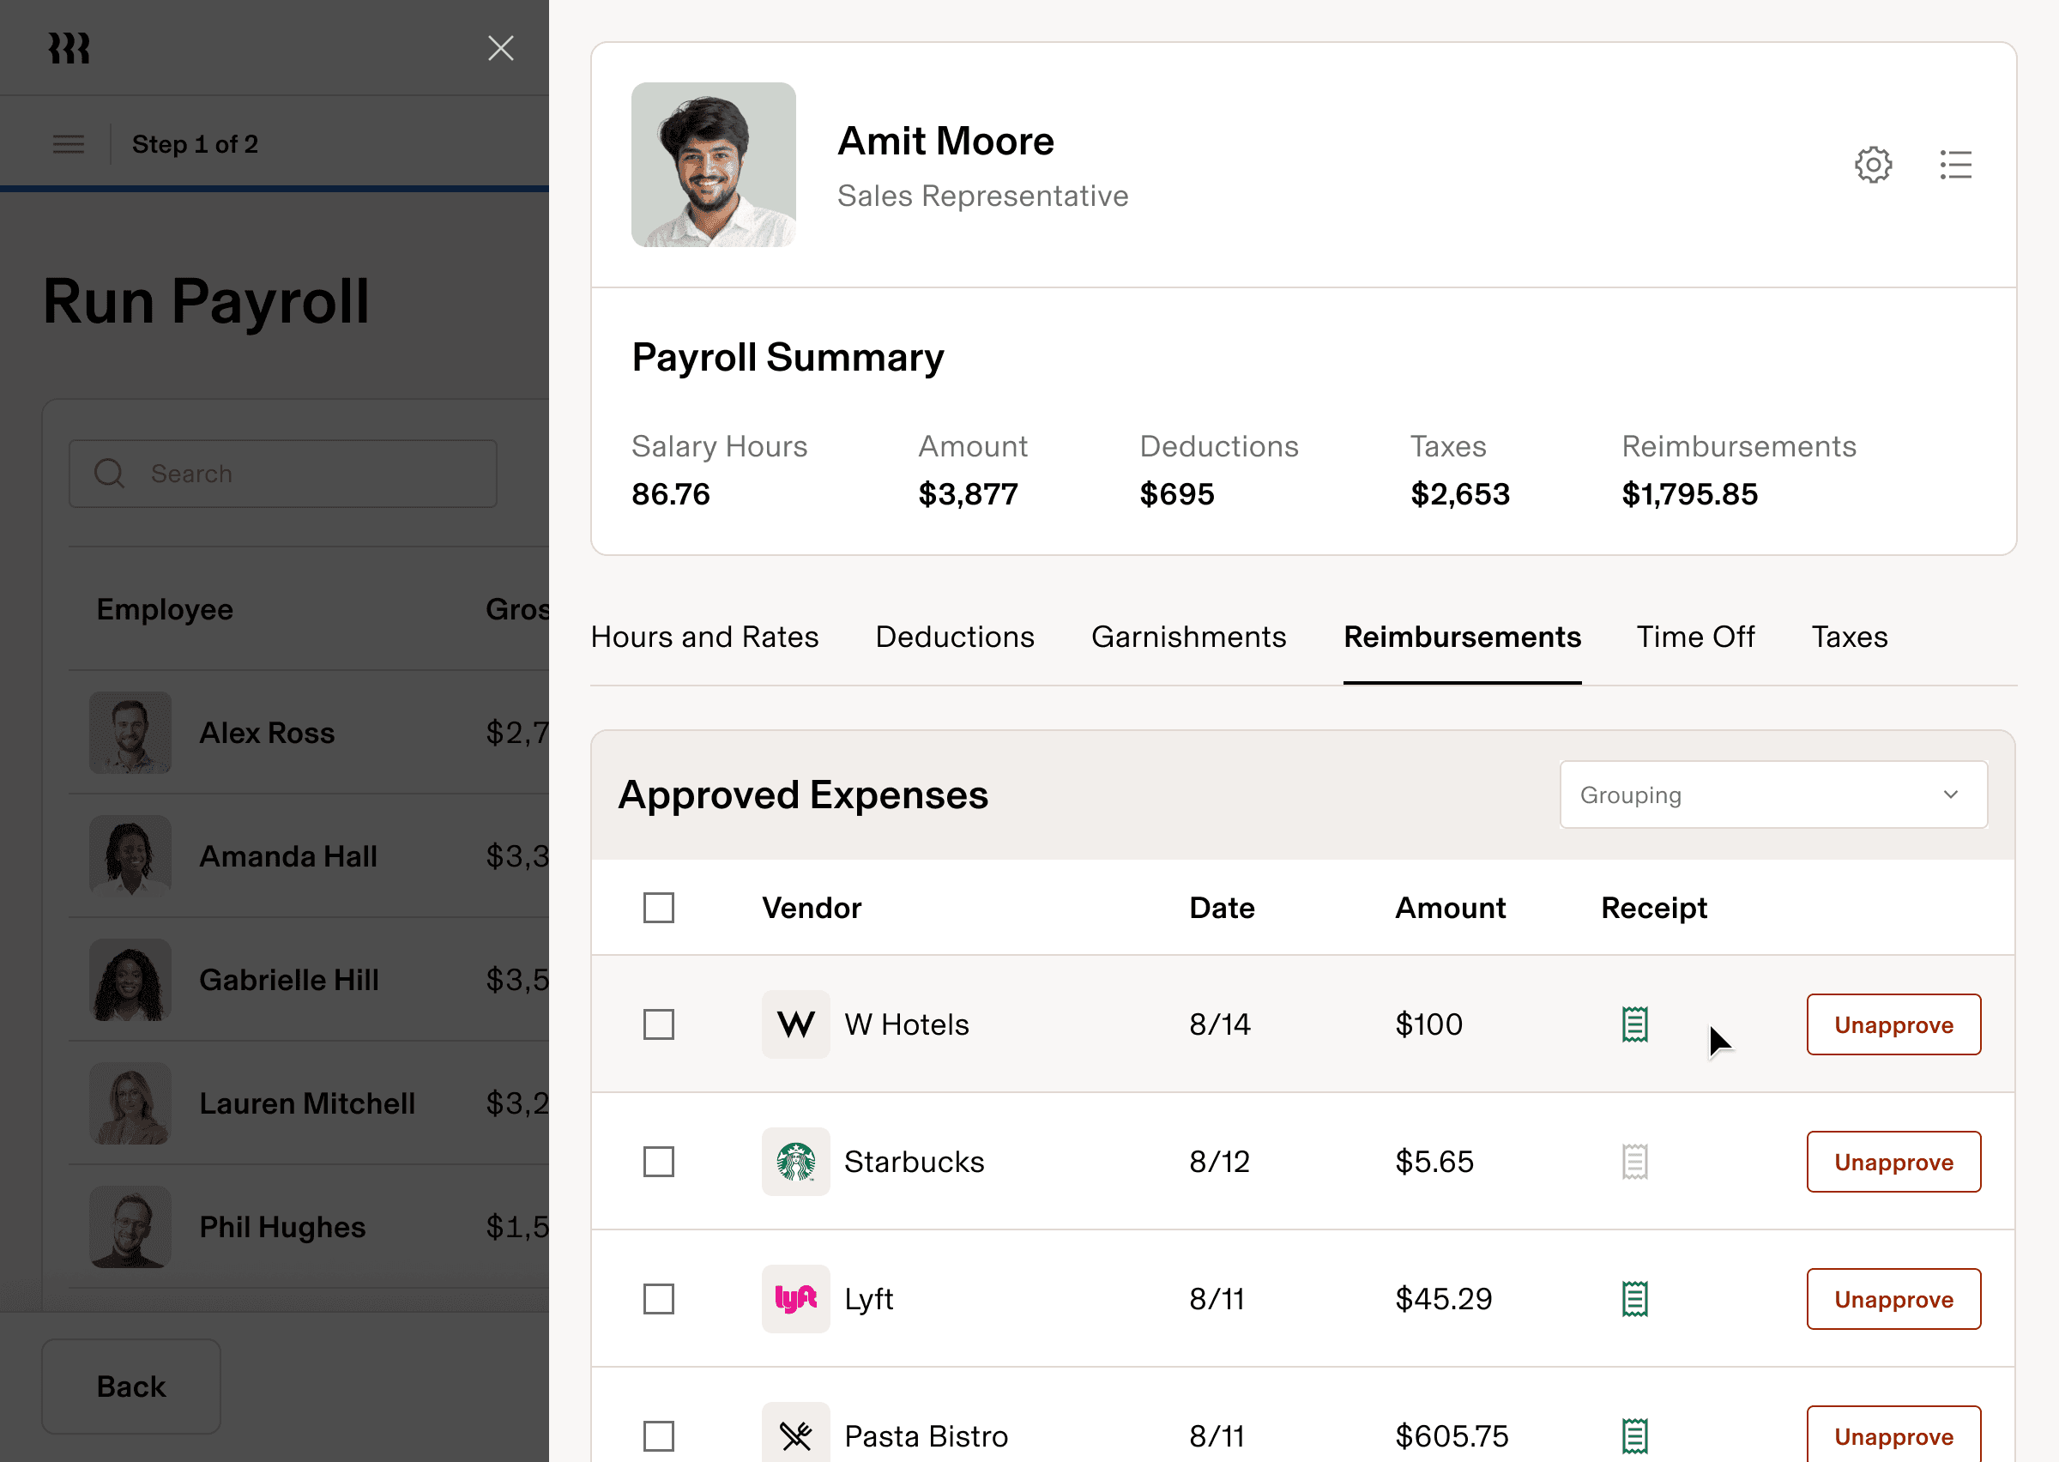The height and width of the screenshot is (1462, 2059).
Task: Check the Starbucks expense checkbox
Action: coord(659,1162)
